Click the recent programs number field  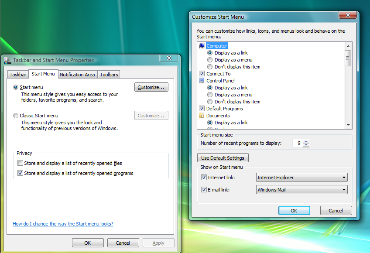(298, 143)
